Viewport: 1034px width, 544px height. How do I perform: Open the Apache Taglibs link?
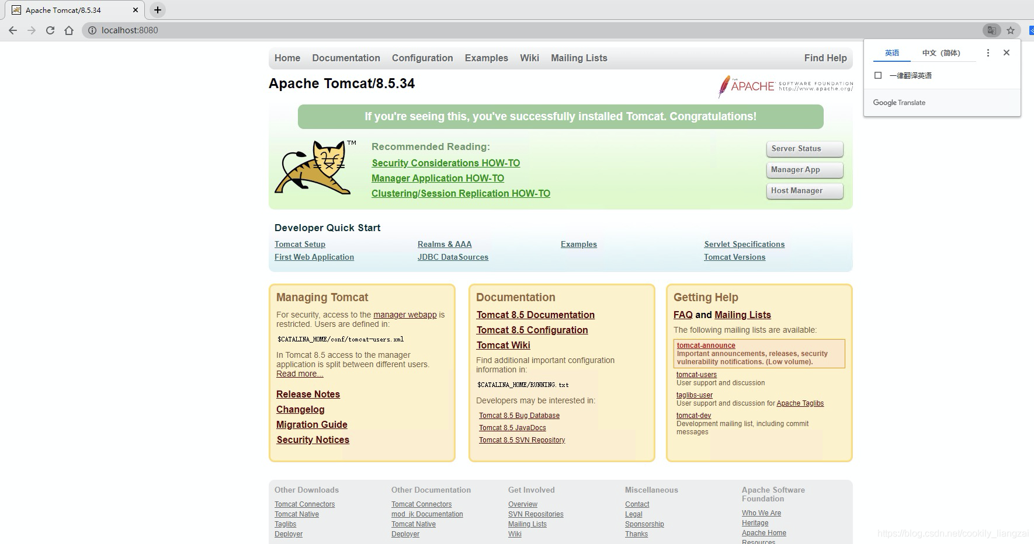tap(800, 403)
